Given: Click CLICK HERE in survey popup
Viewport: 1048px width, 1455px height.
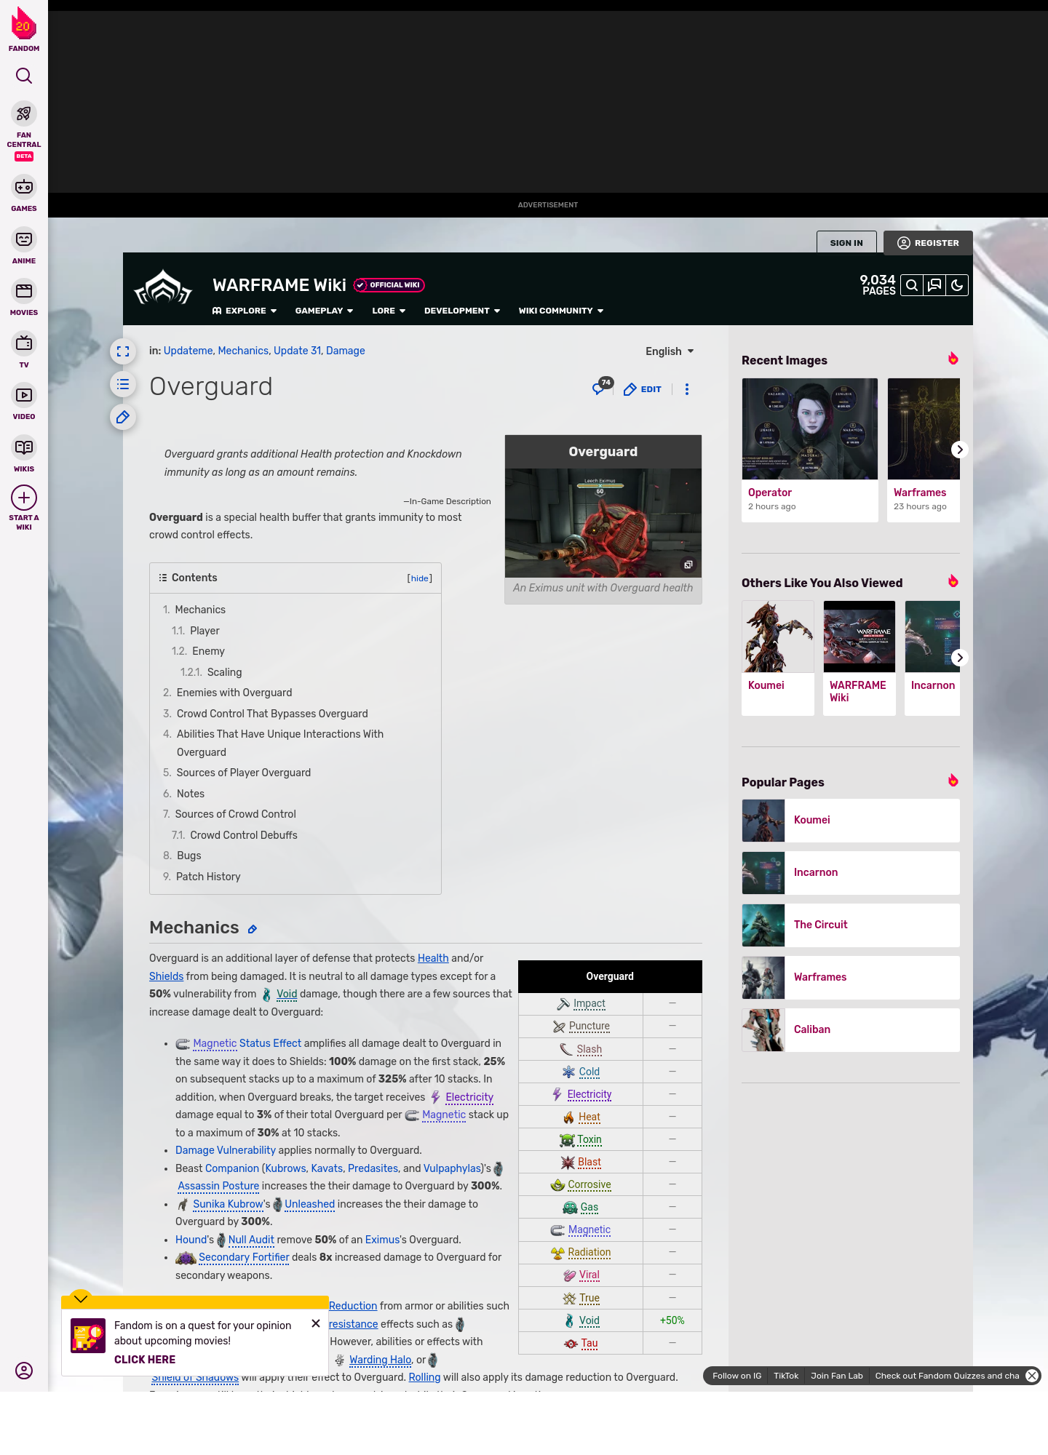Looking at the screenshot, I should (145, 1360).
